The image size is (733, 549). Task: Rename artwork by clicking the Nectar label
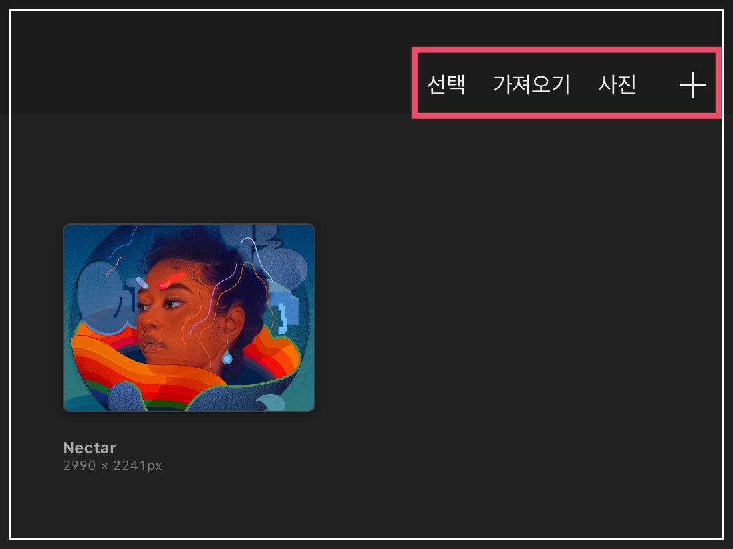click(x=90, y=447)
